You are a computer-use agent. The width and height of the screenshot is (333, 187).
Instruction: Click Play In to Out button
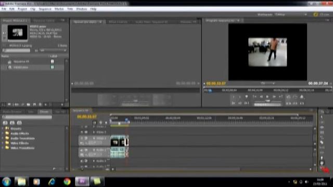tap(247, 103)
